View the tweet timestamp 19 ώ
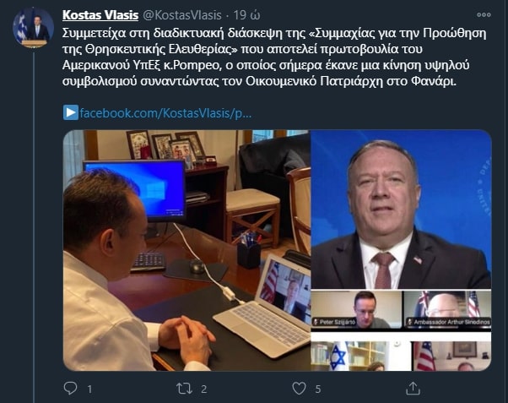The height and width of the screenshot is (403, 508). point(247,15)
